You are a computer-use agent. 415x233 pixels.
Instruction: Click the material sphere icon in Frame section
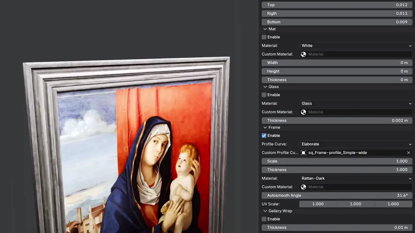point(303,187)
